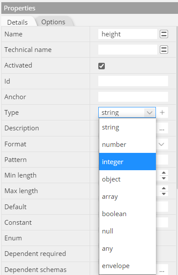Decrease the Max length value
This screenshot has height=275, width=178.
pos(164,194)
